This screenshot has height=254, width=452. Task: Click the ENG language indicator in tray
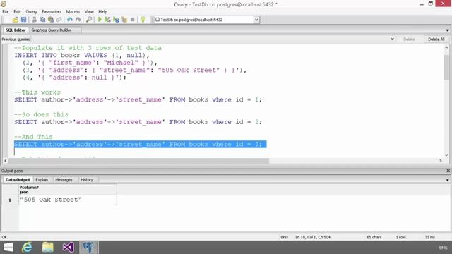pyautogui.click(x=443, y=248)
